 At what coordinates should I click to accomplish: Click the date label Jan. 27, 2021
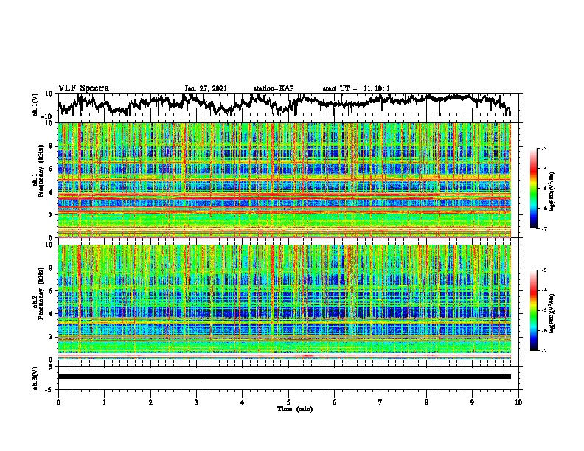206,88
